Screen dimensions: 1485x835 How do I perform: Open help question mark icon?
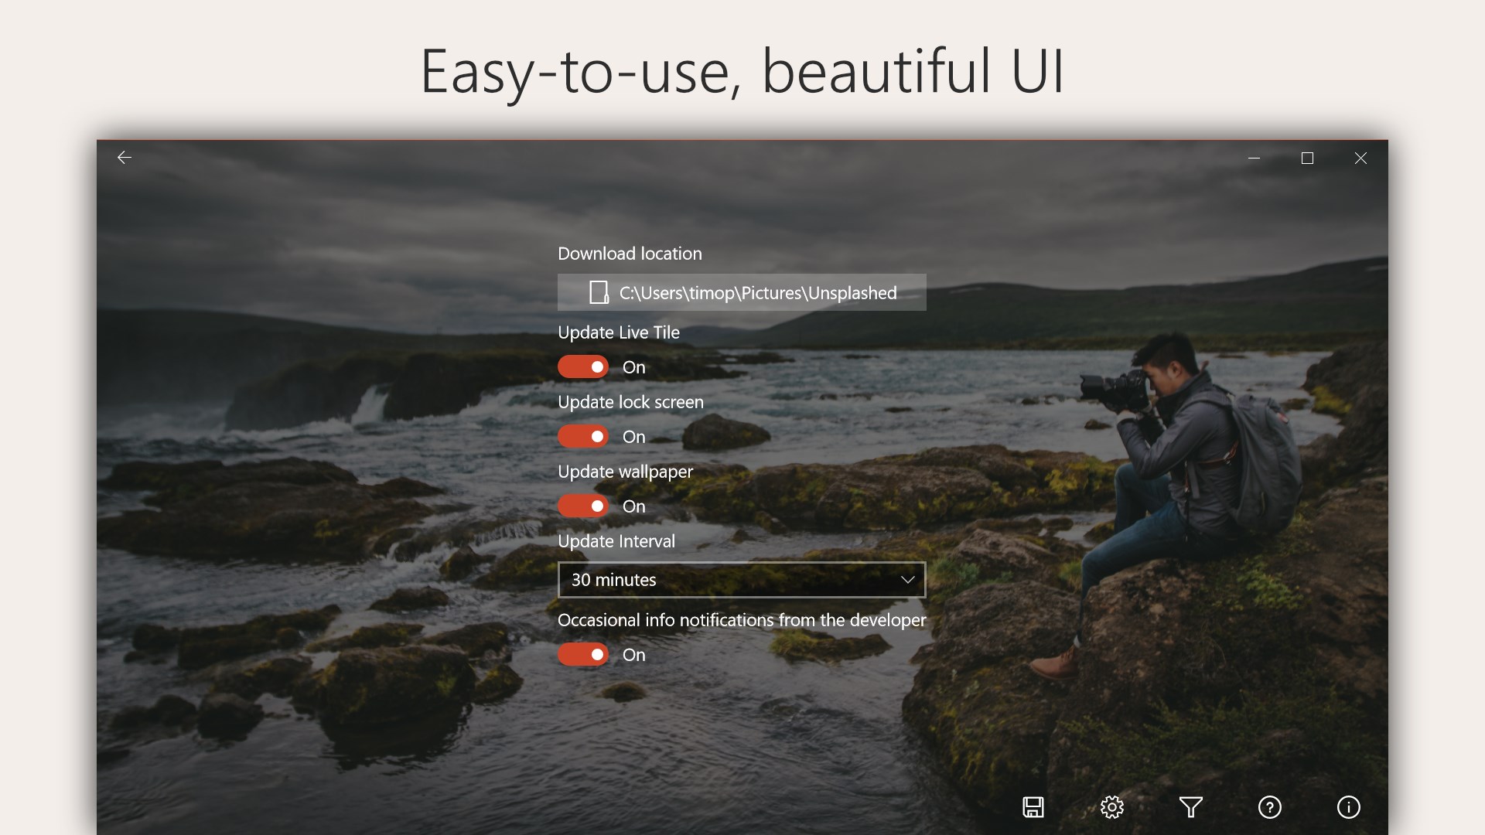pyautogui.click(x=1270, y=807)
